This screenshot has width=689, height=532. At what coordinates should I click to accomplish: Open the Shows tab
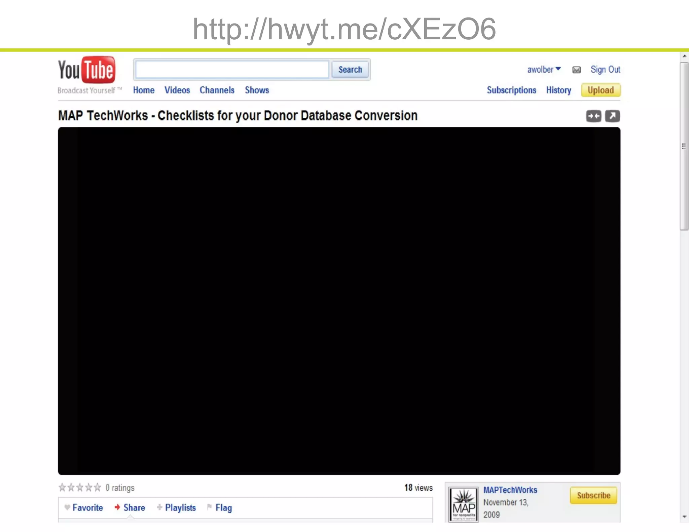(257, 90)
